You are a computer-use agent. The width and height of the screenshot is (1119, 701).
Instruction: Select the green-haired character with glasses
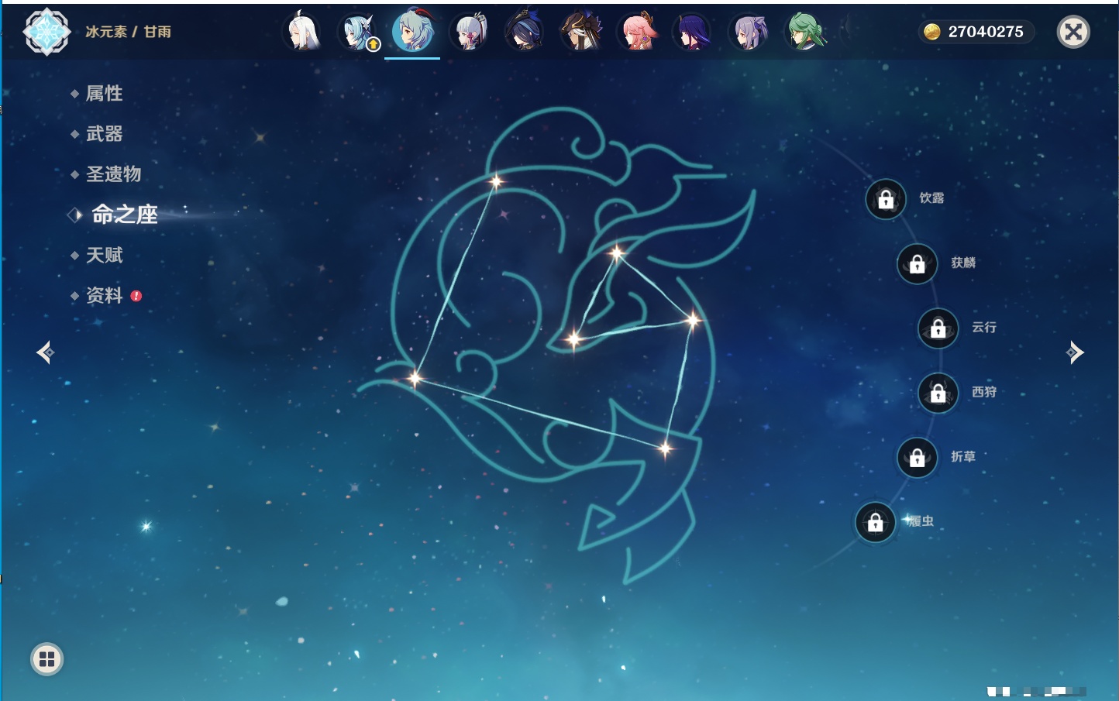coord(805,32)
